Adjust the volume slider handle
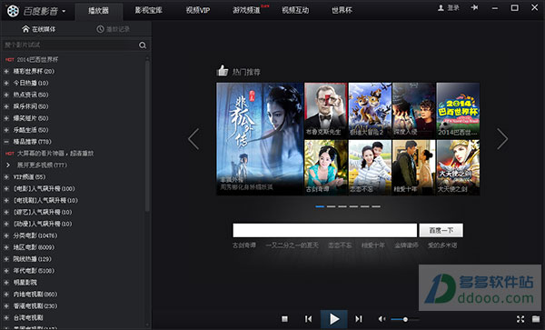Viewport: 545px width, 330px height. coord(405,319)
